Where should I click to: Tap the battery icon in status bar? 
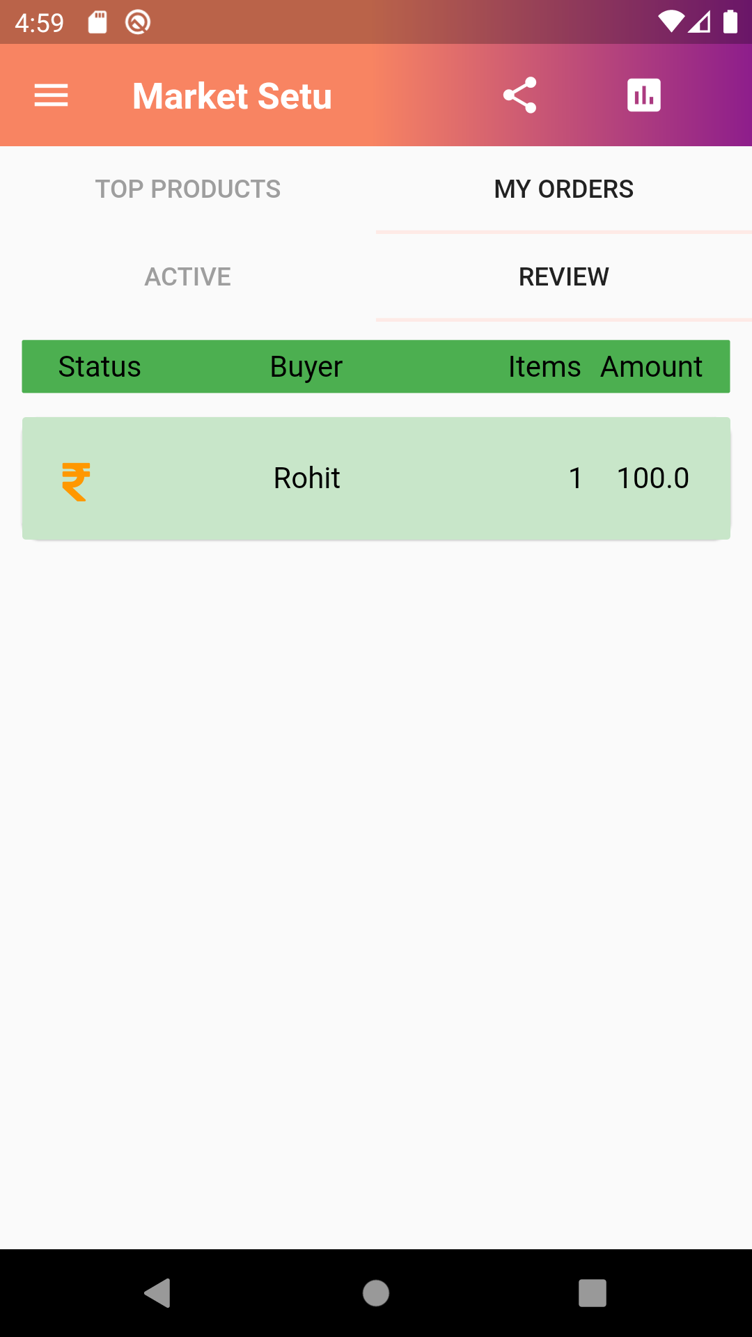[x=730, y=22]
